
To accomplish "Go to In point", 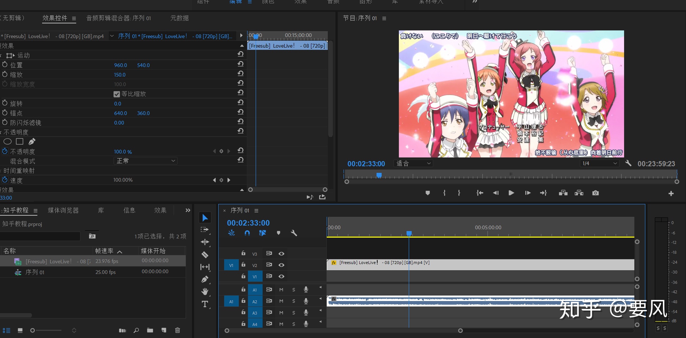I will pyautogui.click(x=480, y=193).
